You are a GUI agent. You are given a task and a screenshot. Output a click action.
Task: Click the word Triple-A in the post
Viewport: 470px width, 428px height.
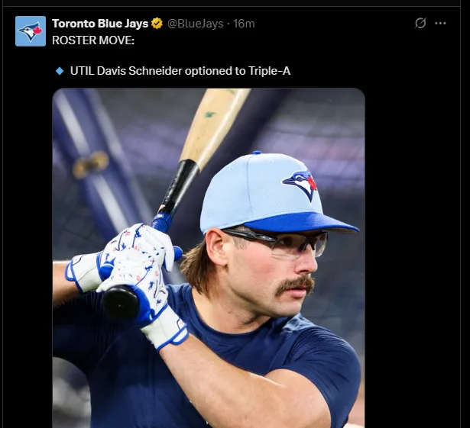pyautogui.click(x=269, y=71)
